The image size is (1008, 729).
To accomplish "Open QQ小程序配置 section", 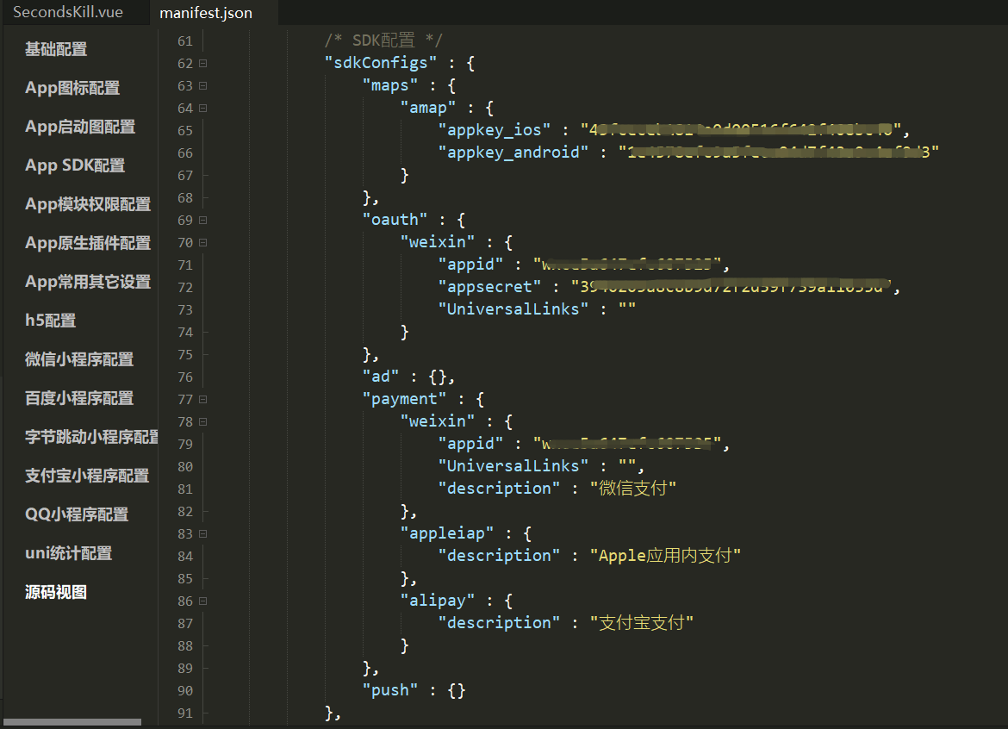I will (77, 514).
